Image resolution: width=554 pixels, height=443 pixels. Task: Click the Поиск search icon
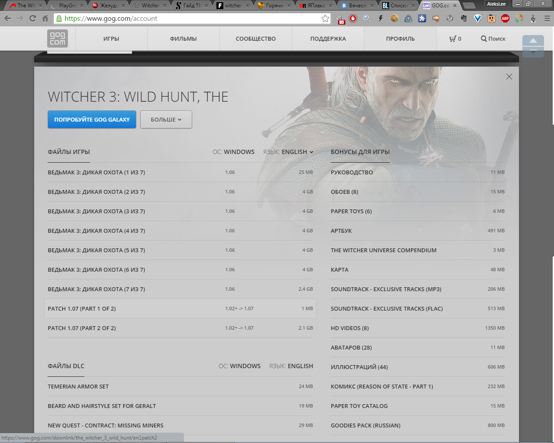493,39
